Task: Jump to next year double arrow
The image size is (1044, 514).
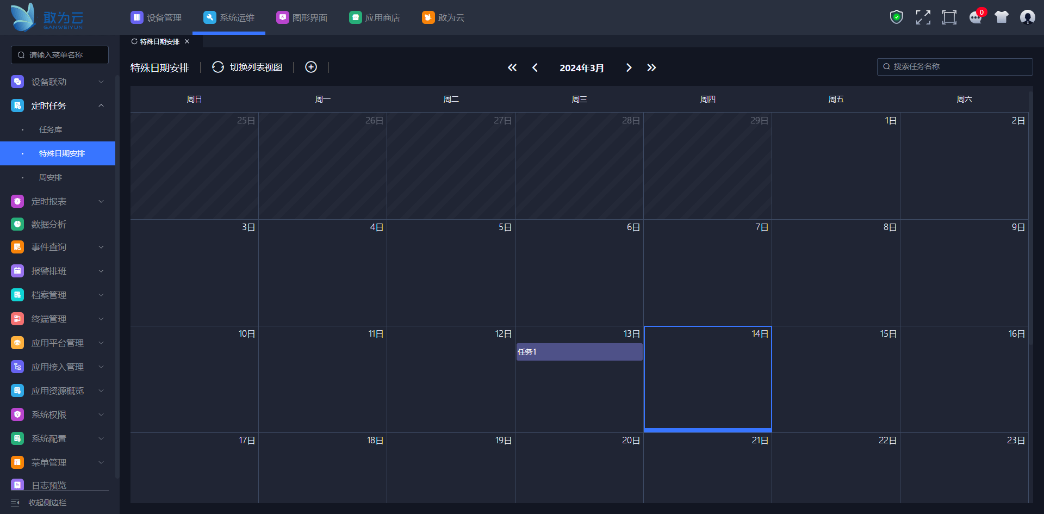Action: point(651,67)
